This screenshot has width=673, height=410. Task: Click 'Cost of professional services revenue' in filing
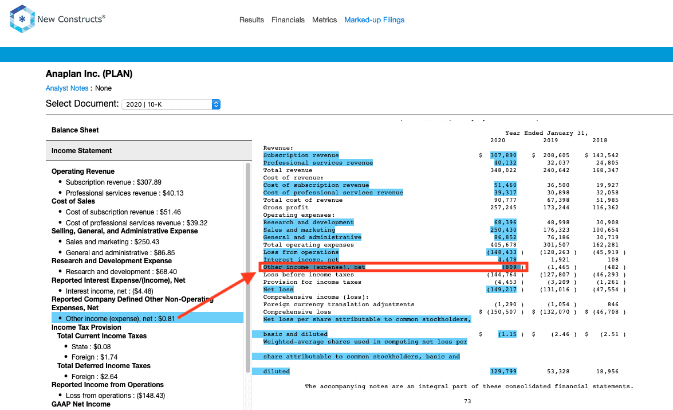tap(333, 193)
